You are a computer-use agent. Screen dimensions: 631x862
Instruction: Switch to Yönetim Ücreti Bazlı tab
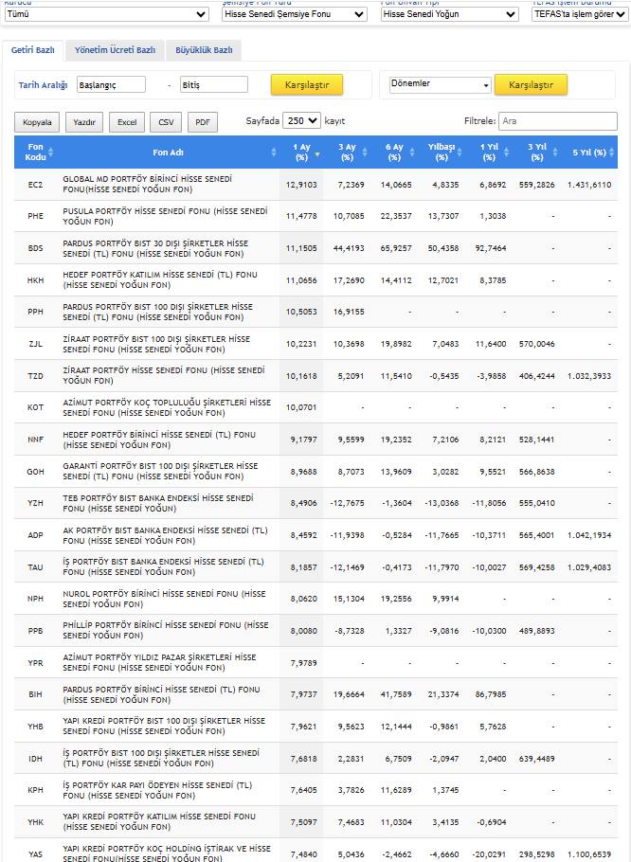115,50
